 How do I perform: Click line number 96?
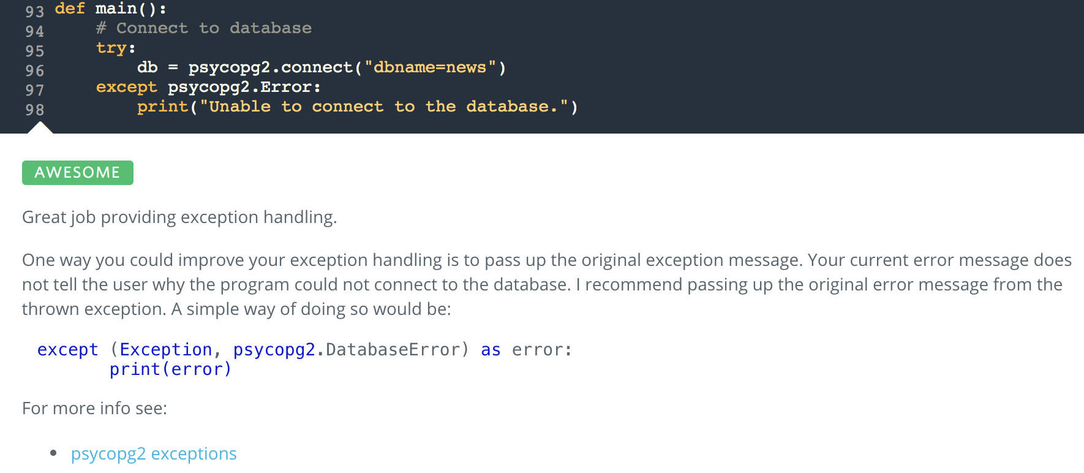tap(35, 70)
